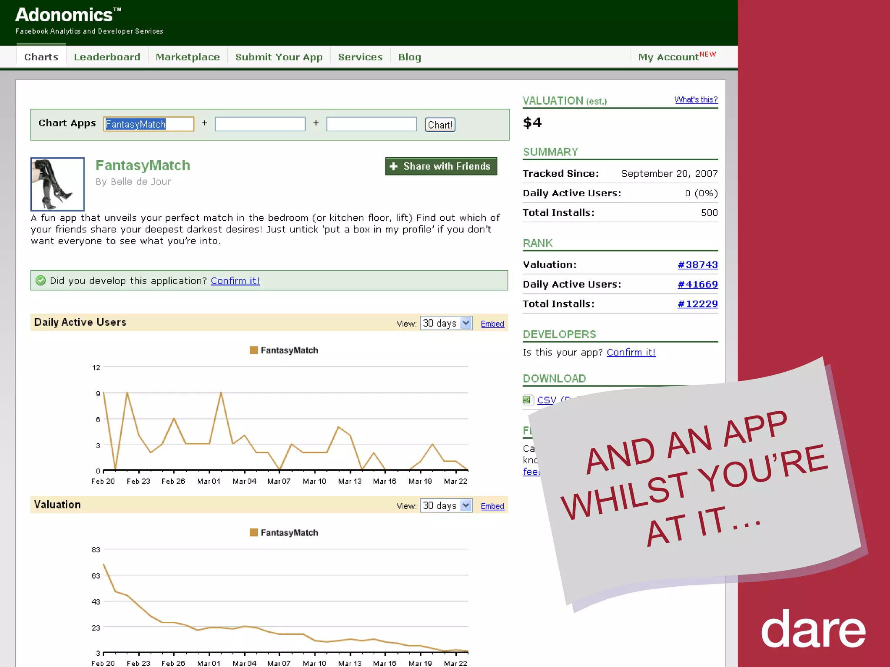
Task: Click FantasyMatch legend swatch in Valuation chart
Action: (254, 532)
